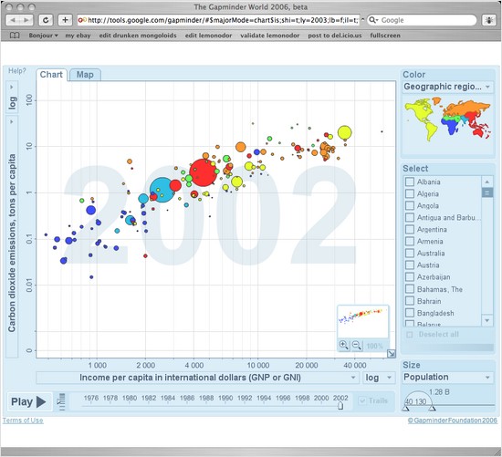Click the large light-blue India bubble

[x=162, y=190]
